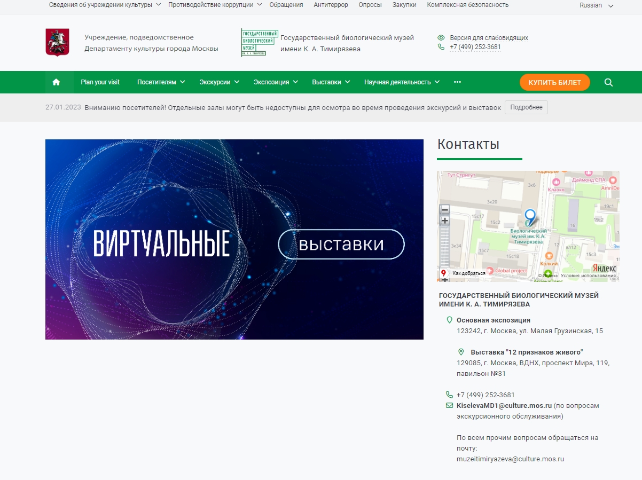Select the home icon in the navigation bar

click(x=56, y=82)
